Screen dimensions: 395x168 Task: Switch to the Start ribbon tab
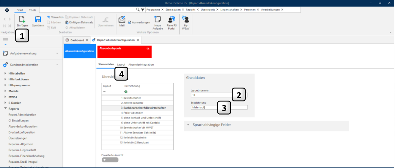[20, 10]
